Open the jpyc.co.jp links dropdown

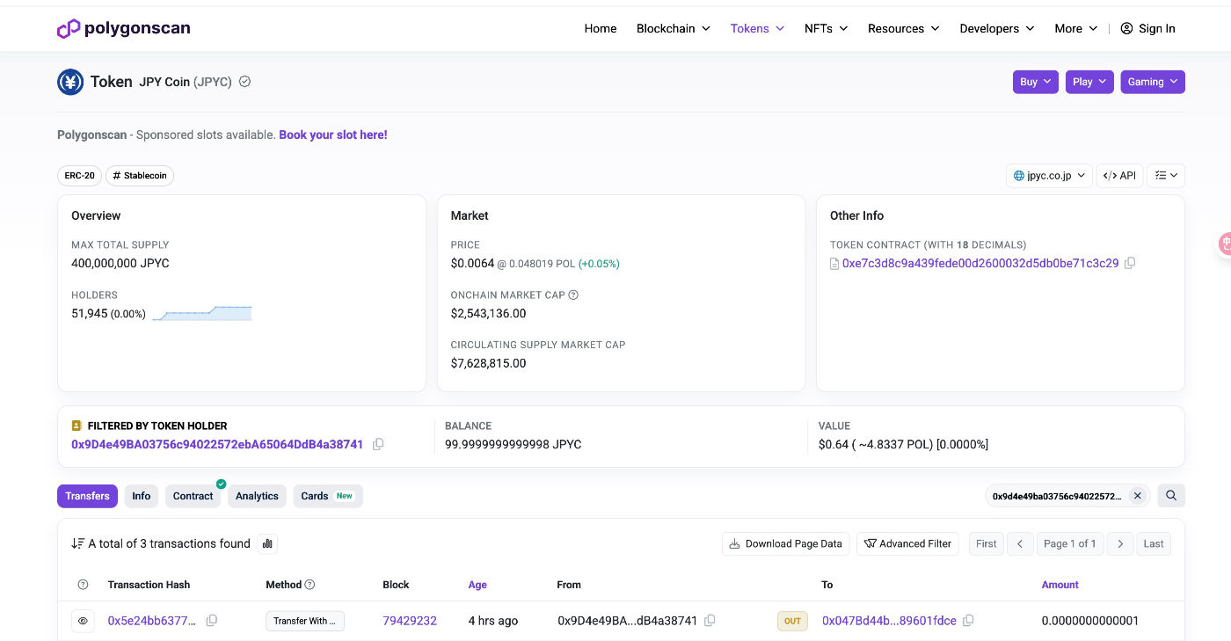1050,176
